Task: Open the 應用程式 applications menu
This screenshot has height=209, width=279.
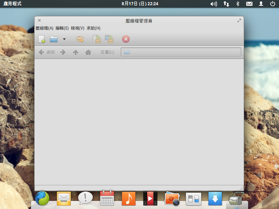Action: [12, 3]
